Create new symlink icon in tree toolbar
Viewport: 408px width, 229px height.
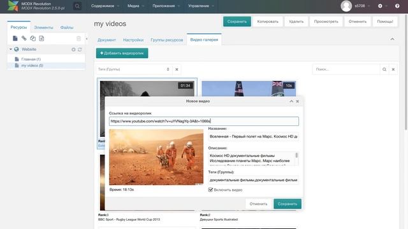(33, 38)
